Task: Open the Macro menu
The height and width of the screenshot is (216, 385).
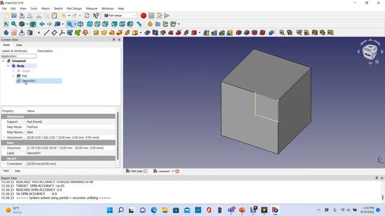Action: click(46, 8)
